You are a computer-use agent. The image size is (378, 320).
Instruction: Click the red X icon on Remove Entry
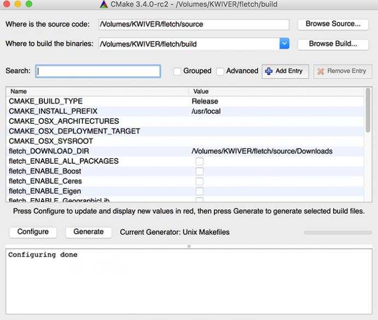pyautogui.click(x=321, y=71)
